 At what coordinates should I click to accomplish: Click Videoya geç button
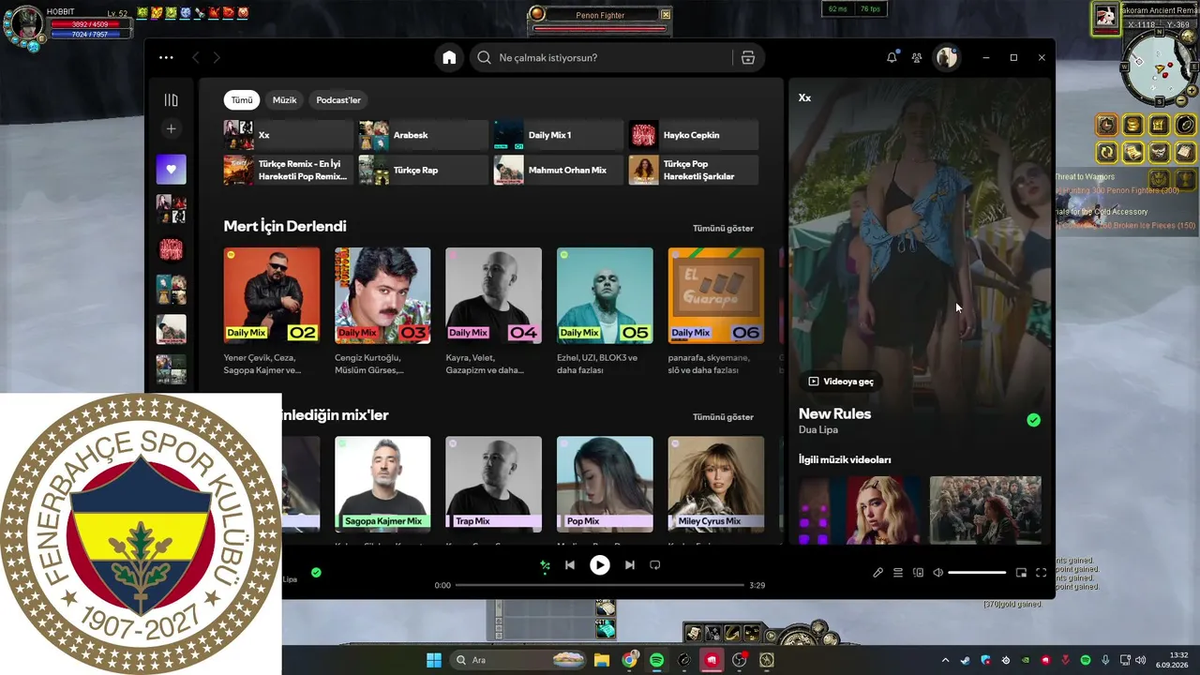[x=841, y=382]
